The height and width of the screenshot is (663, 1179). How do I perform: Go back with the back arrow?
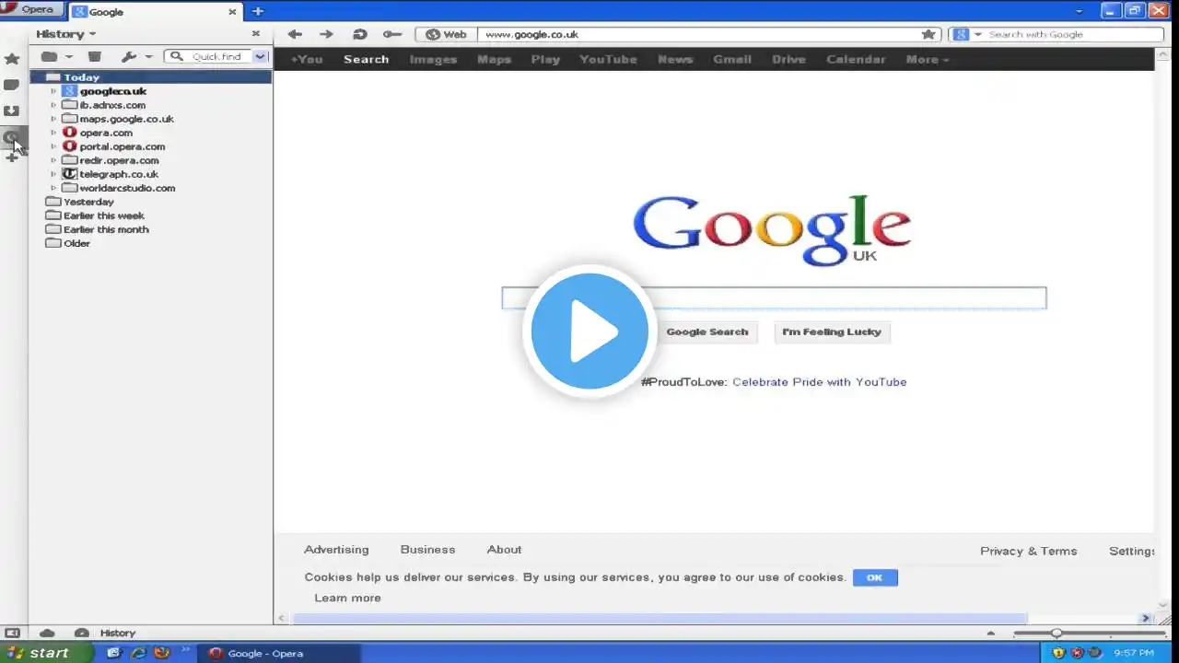(295, 34)
